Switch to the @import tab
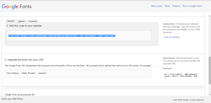Screen dimensions: 211x103 22,21
